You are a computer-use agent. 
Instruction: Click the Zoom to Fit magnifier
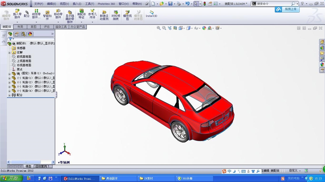click(159, 28)
